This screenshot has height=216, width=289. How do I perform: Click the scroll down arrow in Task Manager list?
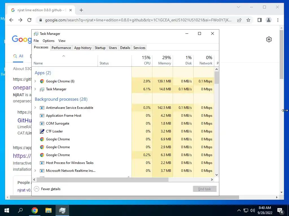pyautogui.click(x=216, y=175)
